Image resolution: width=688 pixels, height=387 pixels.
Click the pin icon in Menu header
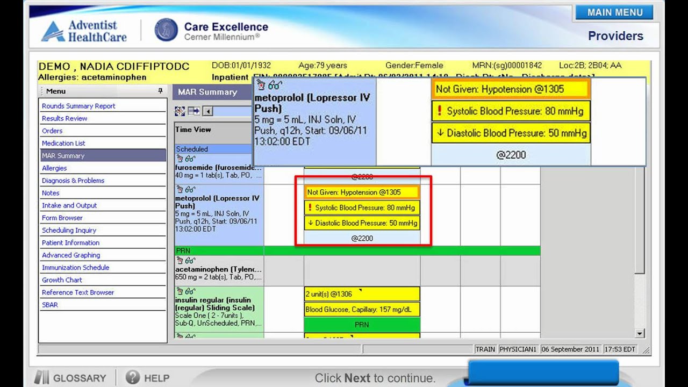pyautogui.click(x=160, y=91)
